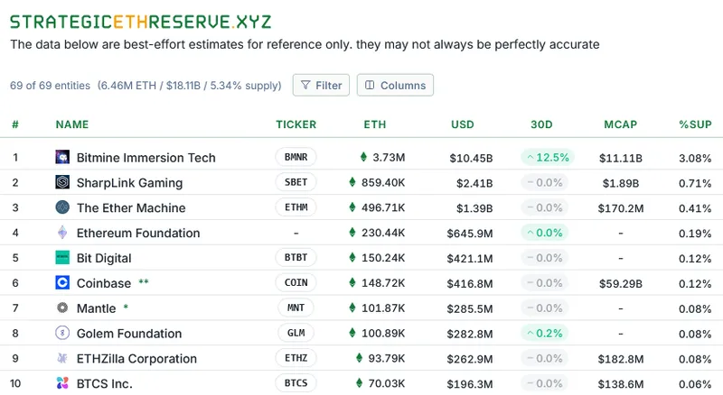Click The Ether Machine logo icon
The image size is (723, 395).
point(62,208)
